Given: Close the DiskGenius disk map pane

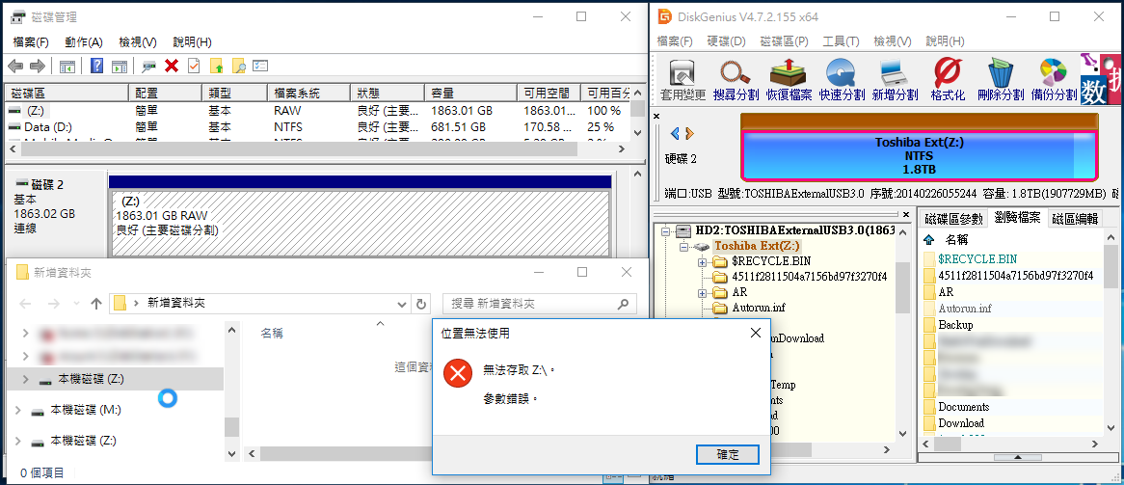Looking at the screenshot, I should coord(656,116).
